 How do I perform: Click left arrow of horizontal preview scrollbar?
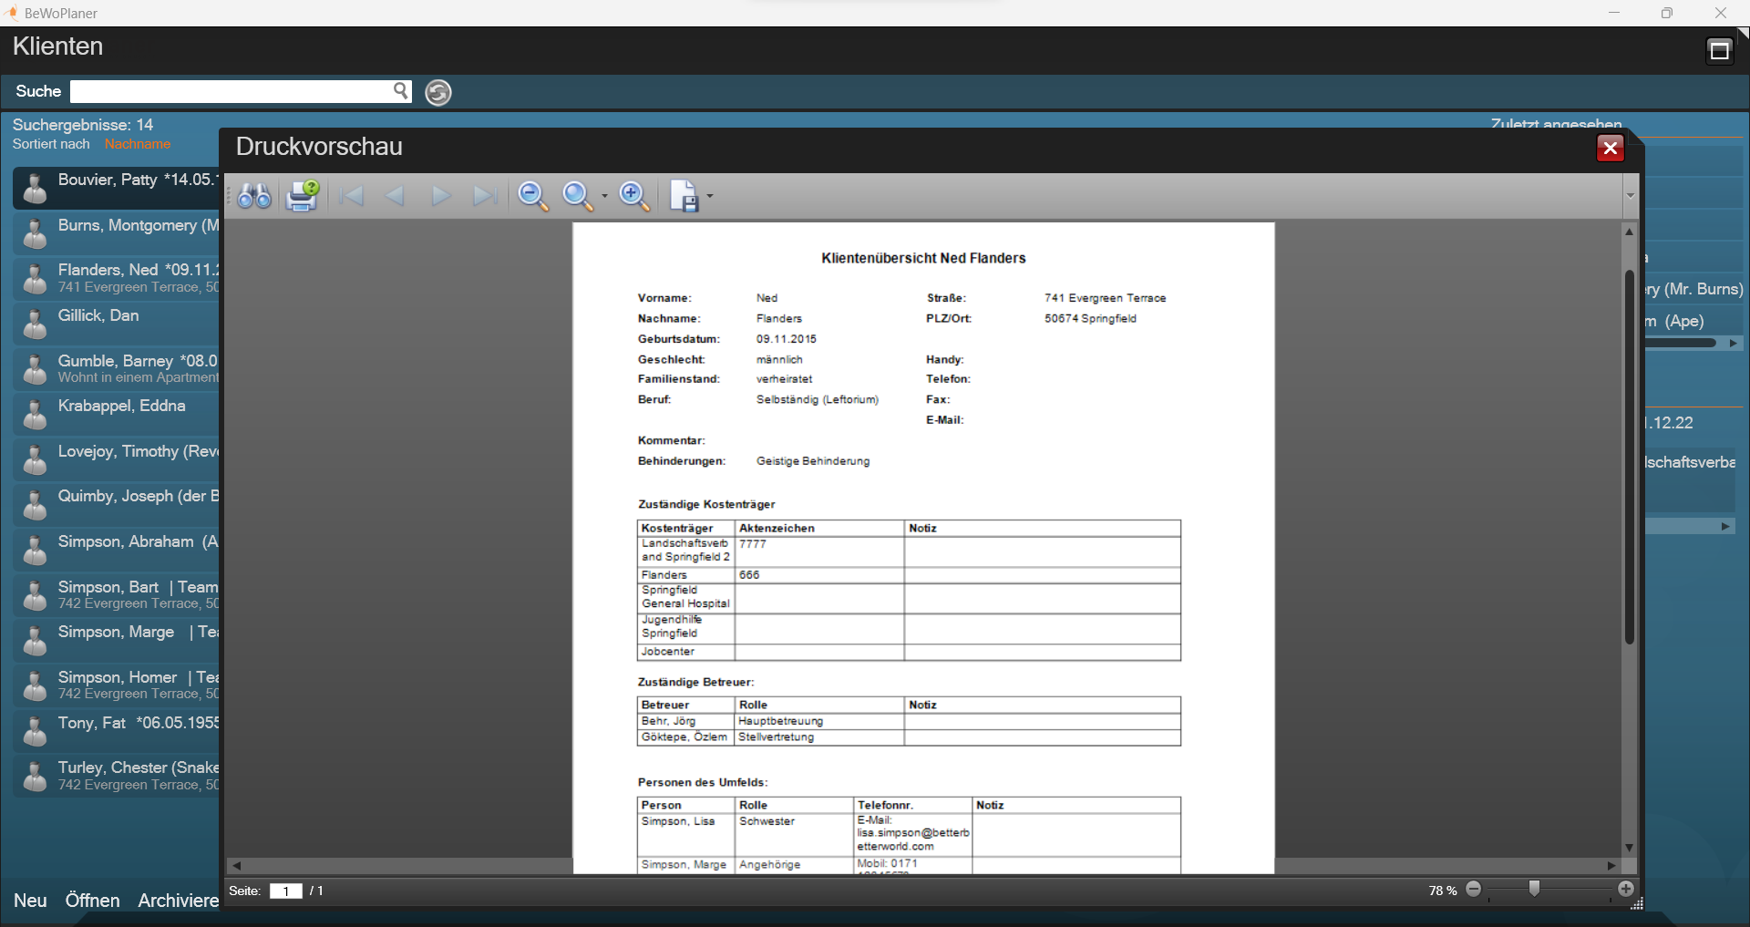(x=236, y=866)
